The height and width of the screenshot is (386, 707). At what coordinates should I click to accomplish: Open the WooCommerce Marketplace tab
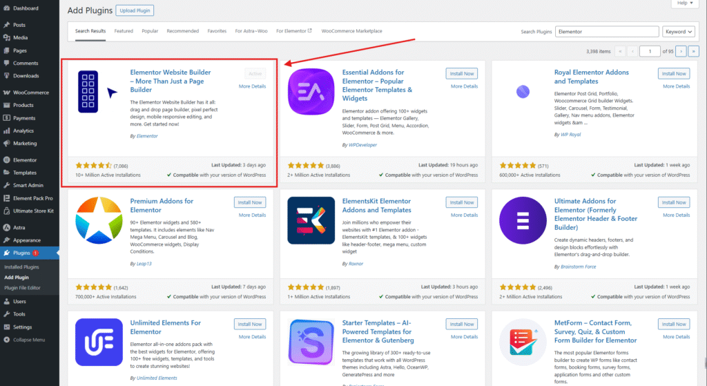351,31
